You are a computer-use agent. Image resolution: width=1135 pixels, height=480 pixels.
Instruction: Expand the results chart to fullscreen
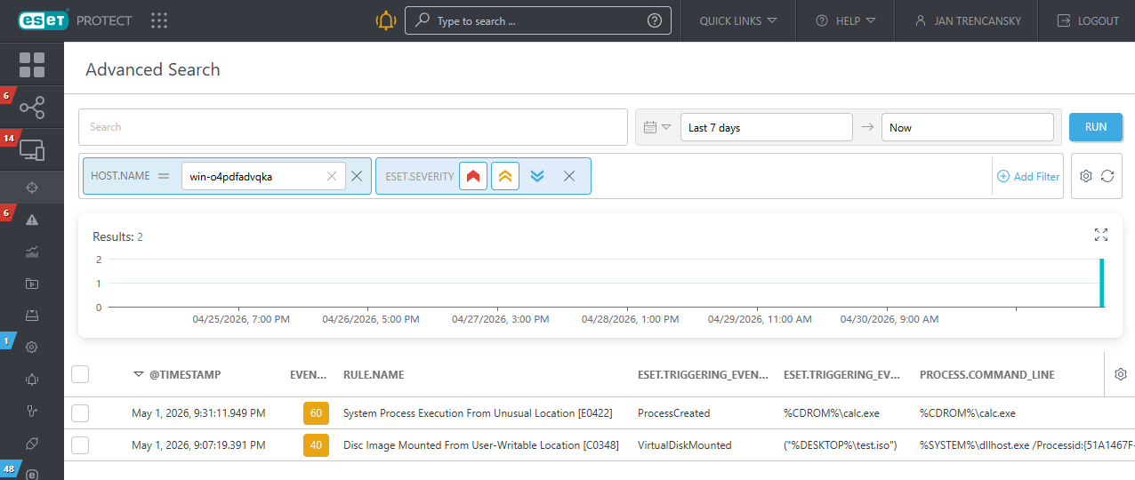[1101, 235]
